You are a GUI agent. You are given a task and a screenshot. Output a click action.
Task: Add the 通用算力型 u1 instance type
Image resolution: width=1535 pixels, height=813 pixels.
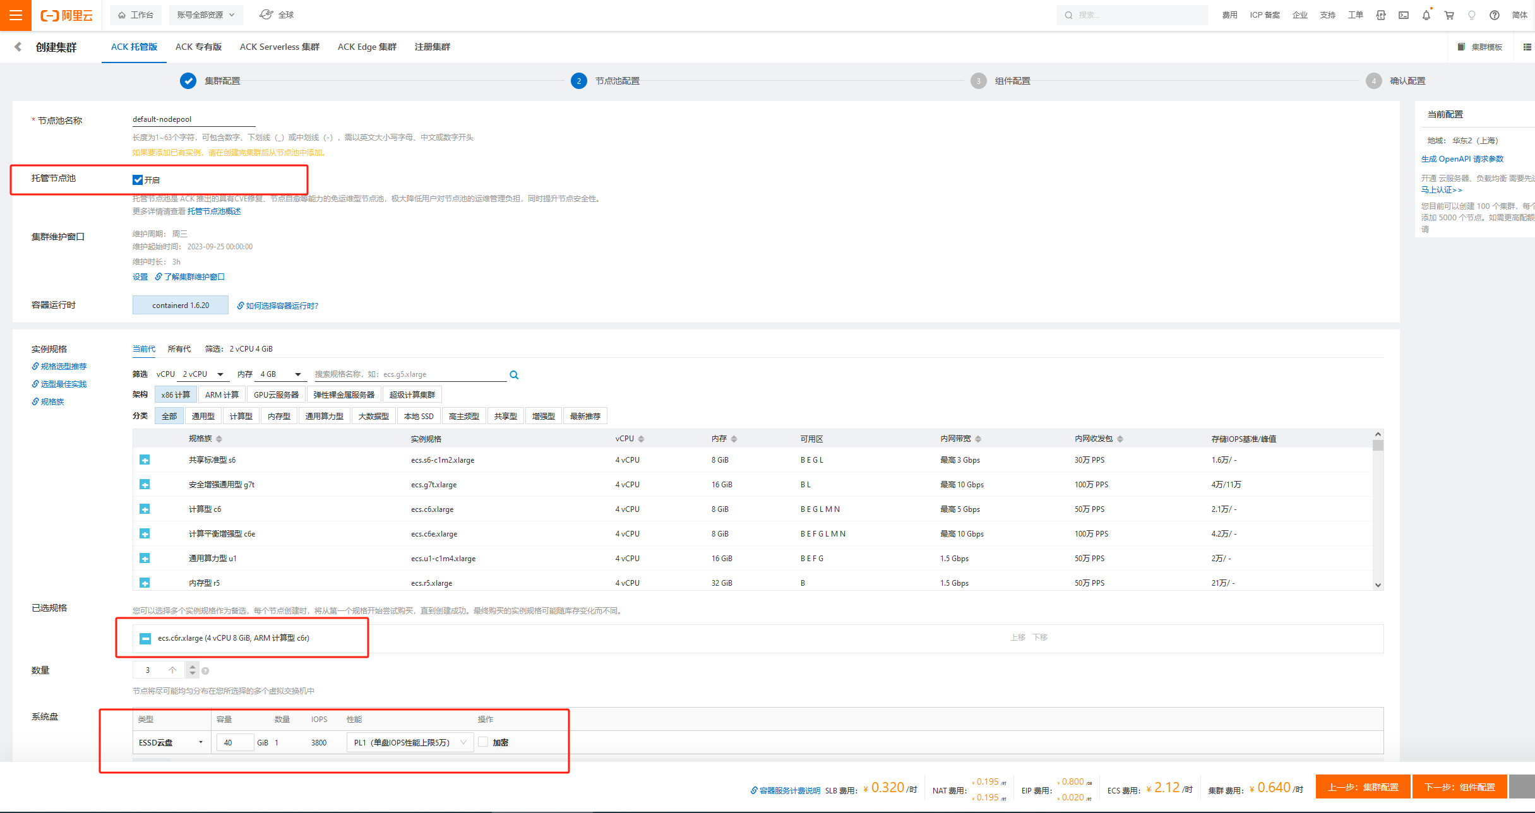pos(145,559)
